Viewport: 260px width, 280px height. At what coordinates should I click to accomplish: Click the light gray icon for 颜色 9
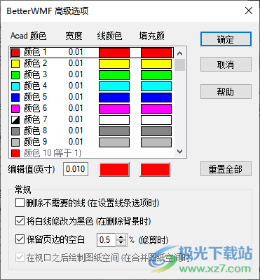click(15, 142)
